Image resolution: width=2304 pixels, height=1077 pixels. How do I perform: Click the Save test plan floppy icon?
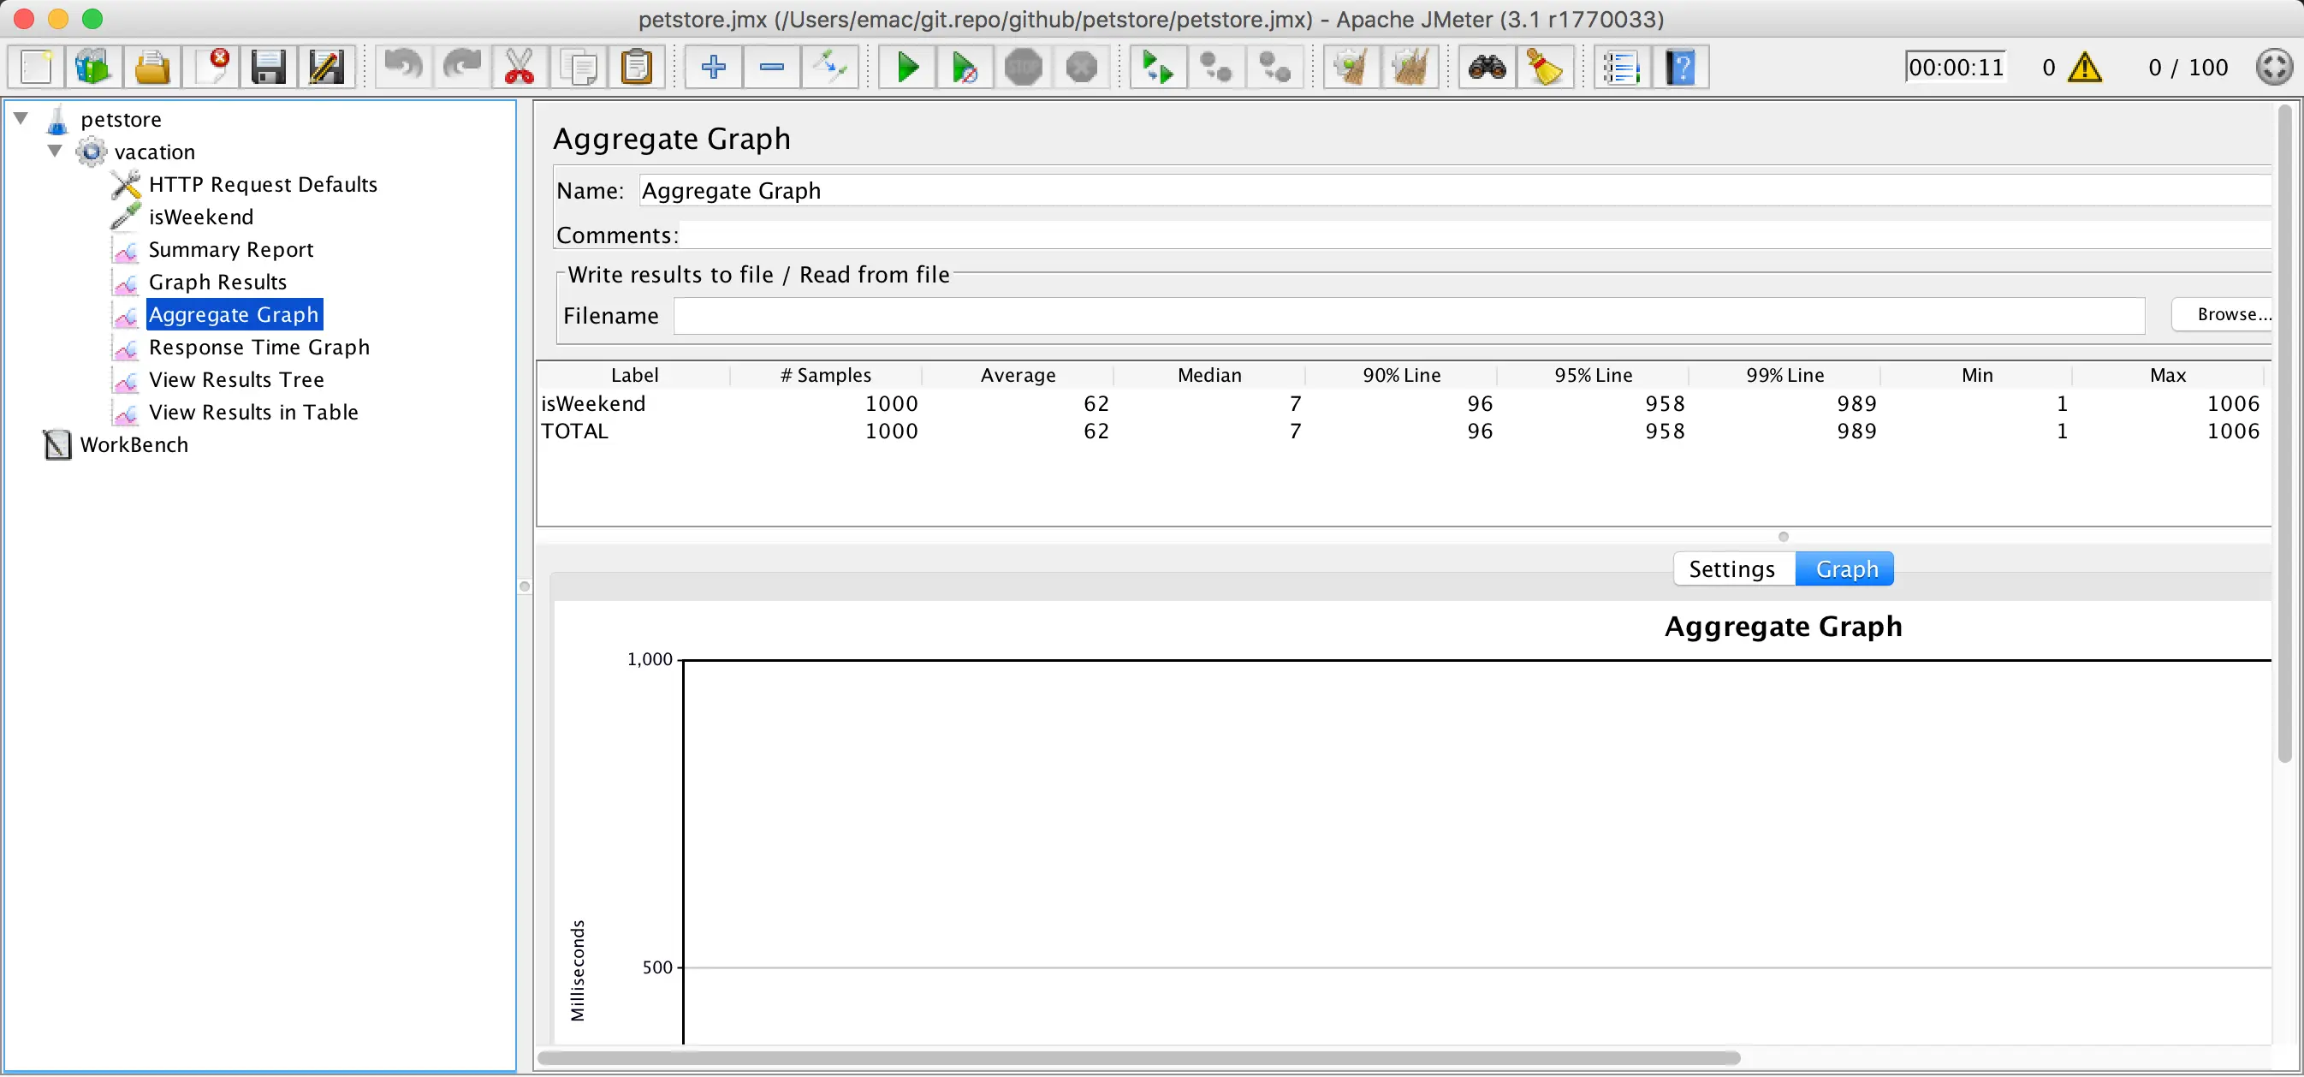267,67
